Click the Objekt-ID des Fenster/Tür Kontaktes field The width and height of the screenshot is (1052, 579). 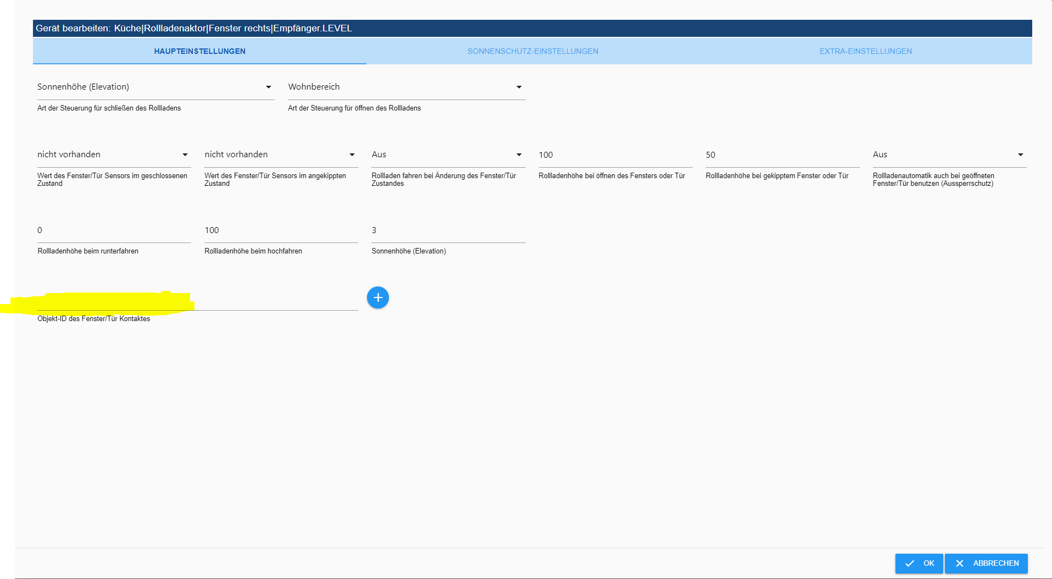pos(197,299)
